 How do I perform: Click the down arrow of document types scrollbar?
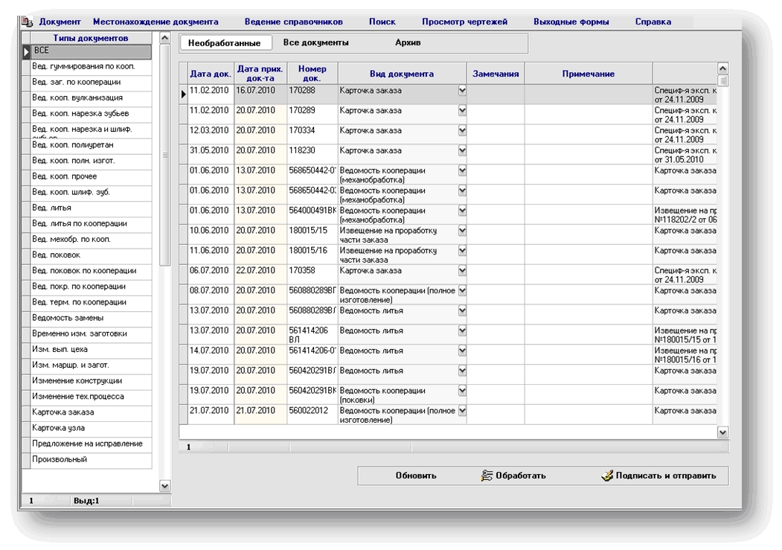[164, 486]
